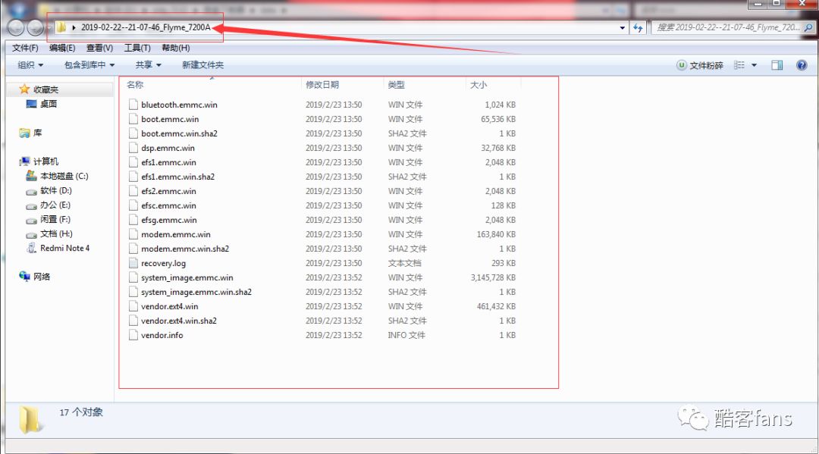Screen dimensions: 819x454
Task: Open 本地磁盘 (C:) drive
Action: tap(64, 176)
